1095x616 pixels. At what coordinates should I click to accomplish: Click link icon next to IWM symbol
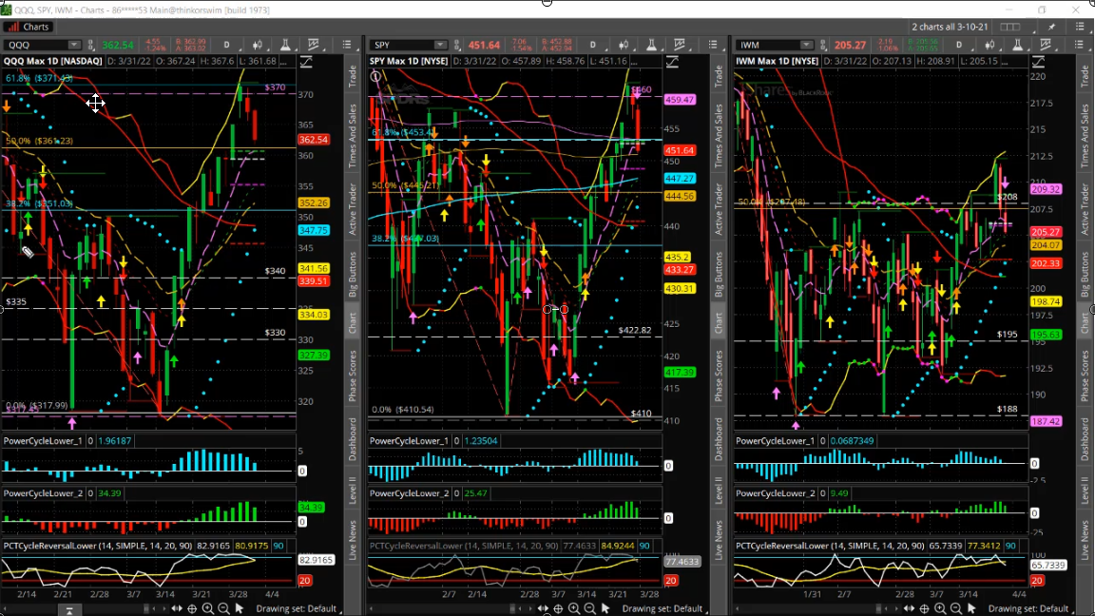click(x=823, y=45)
